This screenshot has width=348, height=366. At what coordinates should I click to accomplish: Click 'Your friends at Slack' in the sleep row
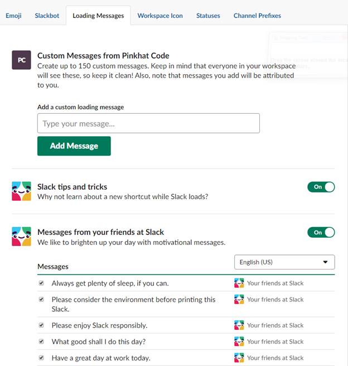coord(275,283)
